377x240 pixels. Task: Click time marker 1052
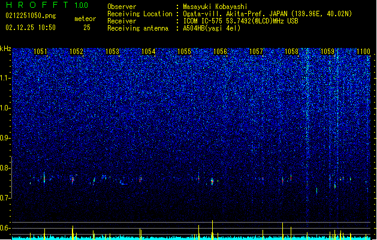(76, 52)
